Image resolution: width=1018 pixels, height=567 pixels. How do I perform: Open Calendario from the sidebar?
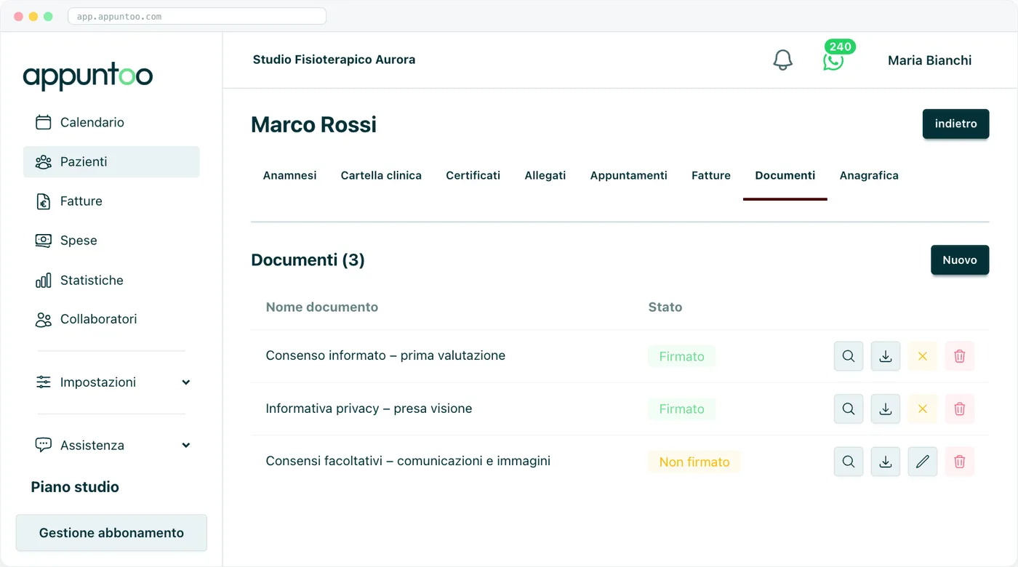111,122
